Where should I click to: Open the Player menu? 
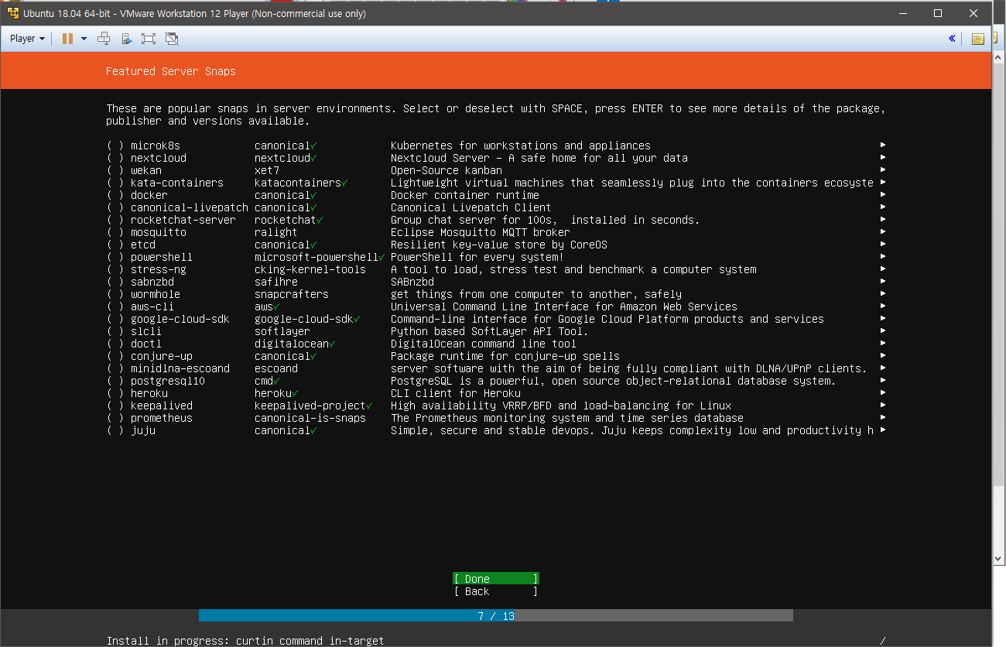27,38
